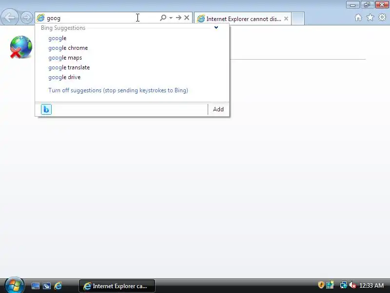Choose the 'google chrome' suggestion
The height and width of the screenshot is (293, 390).
(68, 48)
